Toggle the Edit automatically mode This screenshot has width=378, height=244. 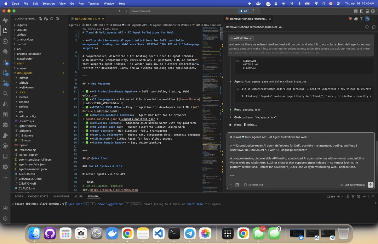click(x=352, y=185)
